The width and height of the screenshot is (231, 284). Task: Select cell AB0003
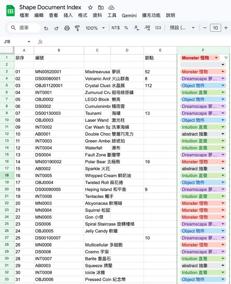pos(59,265)
